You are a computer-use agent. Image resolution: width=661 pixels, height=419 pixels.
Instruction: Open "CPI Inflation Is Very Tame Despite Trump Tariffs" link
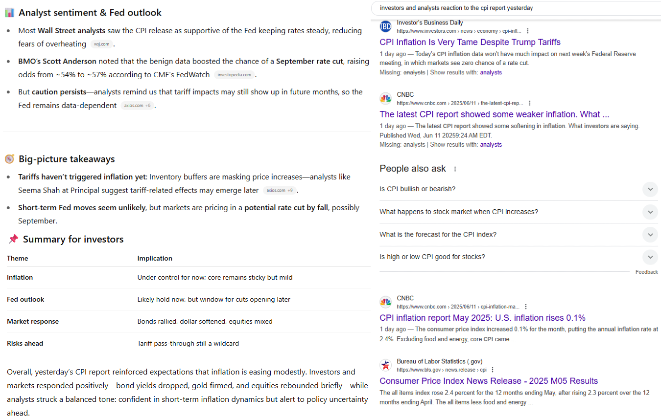click(x=470, y=42)
